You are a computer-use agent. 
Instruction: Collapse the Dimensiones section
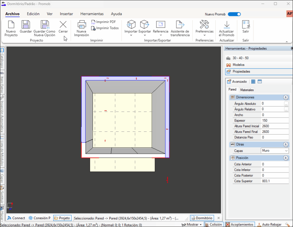point(285,98)
